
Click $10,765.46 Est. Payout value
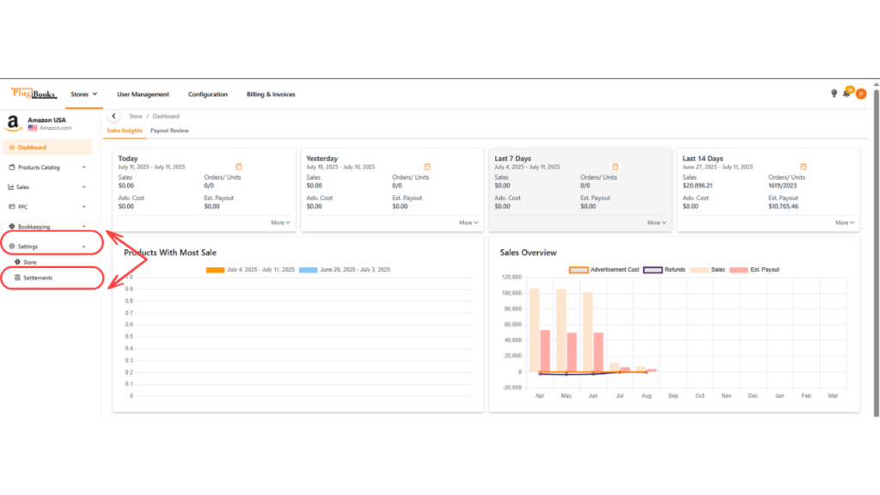[784, 206]
